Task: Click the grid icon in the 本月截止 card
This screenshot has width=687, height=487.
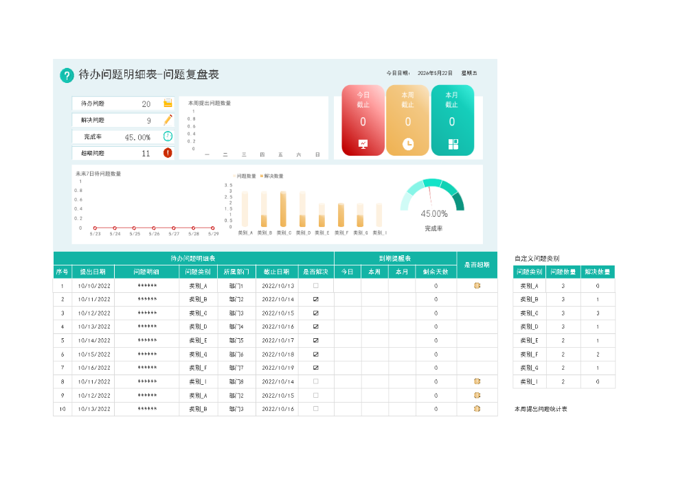Action: (x=453, y=144)
